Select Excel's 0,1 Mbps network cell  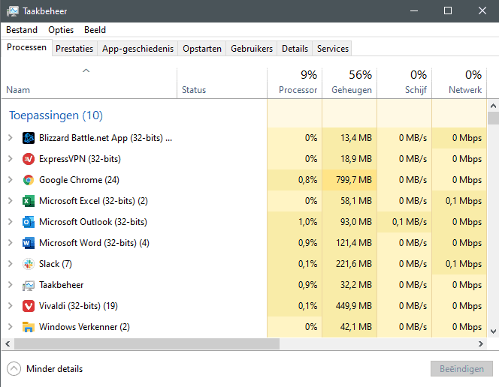pyautogui.click(x=459, y=201)
